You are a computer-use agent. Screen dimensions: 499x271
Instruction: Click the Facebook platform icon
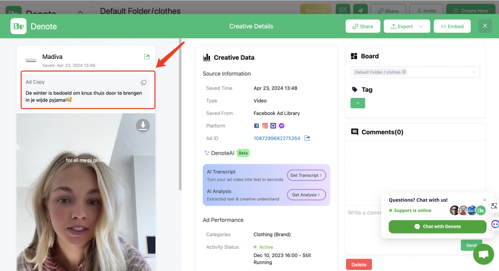(256, 126)
